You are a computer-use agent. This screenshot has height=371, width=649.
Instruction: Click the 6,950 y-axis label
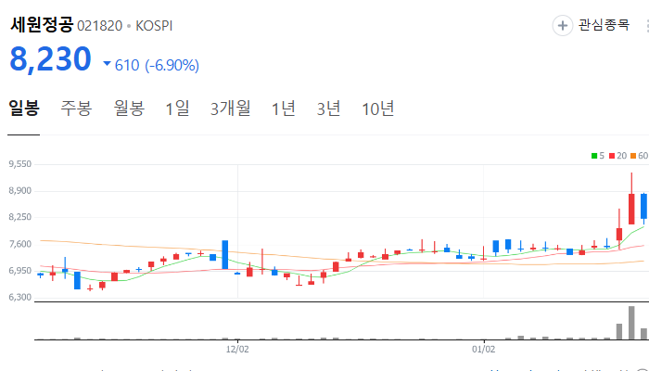[19, 271]
